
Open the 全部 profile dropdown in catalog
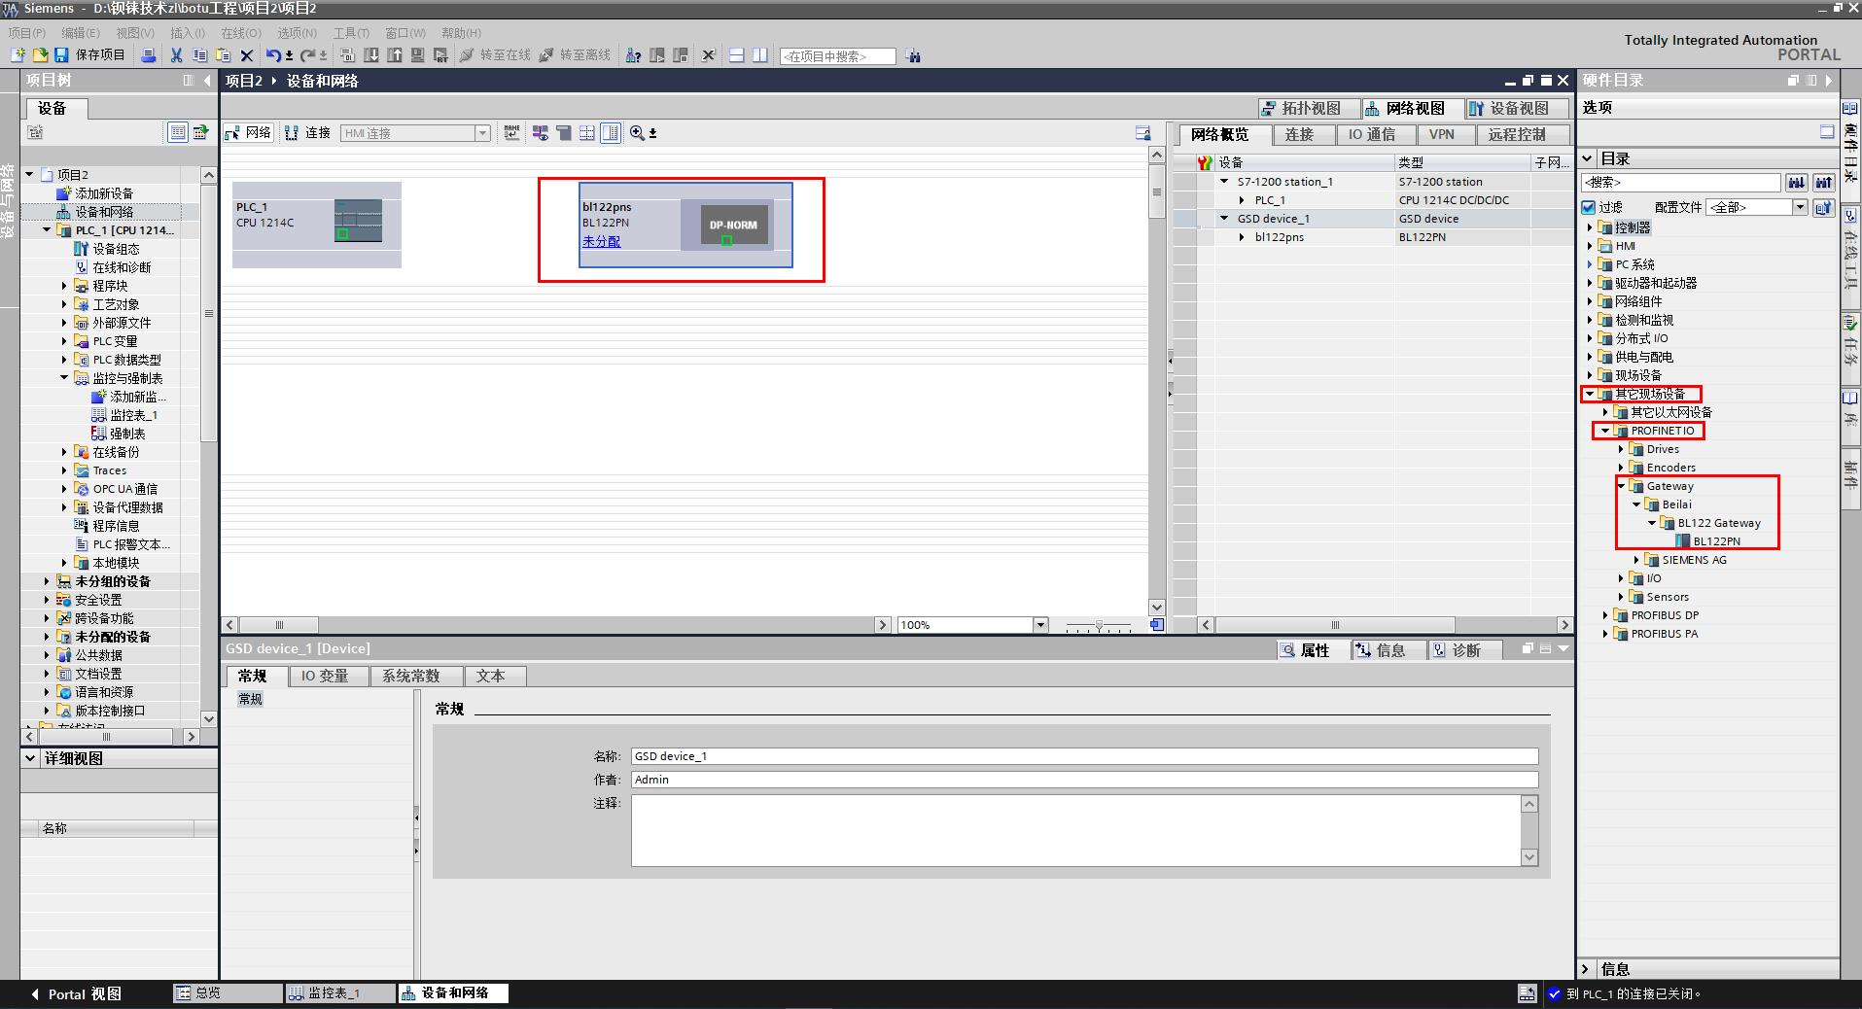coord(1800,207)
